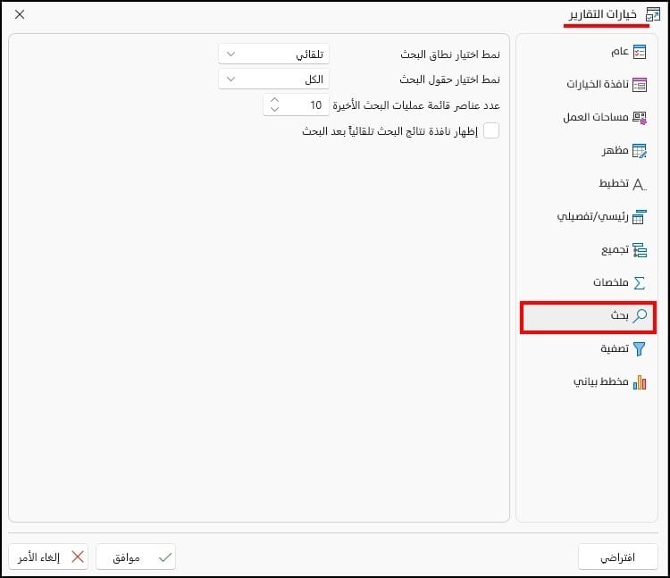The image size is (670, 578).
Task: Click the مخطط بياني bar chart icon
Action: pyautogui.click(x=640, y=382)
